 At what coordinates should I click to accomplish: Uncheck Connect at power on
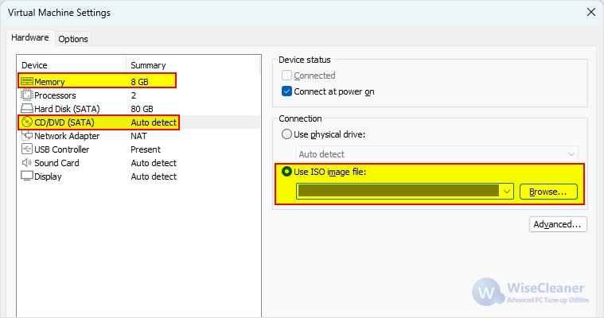[286, 91]
